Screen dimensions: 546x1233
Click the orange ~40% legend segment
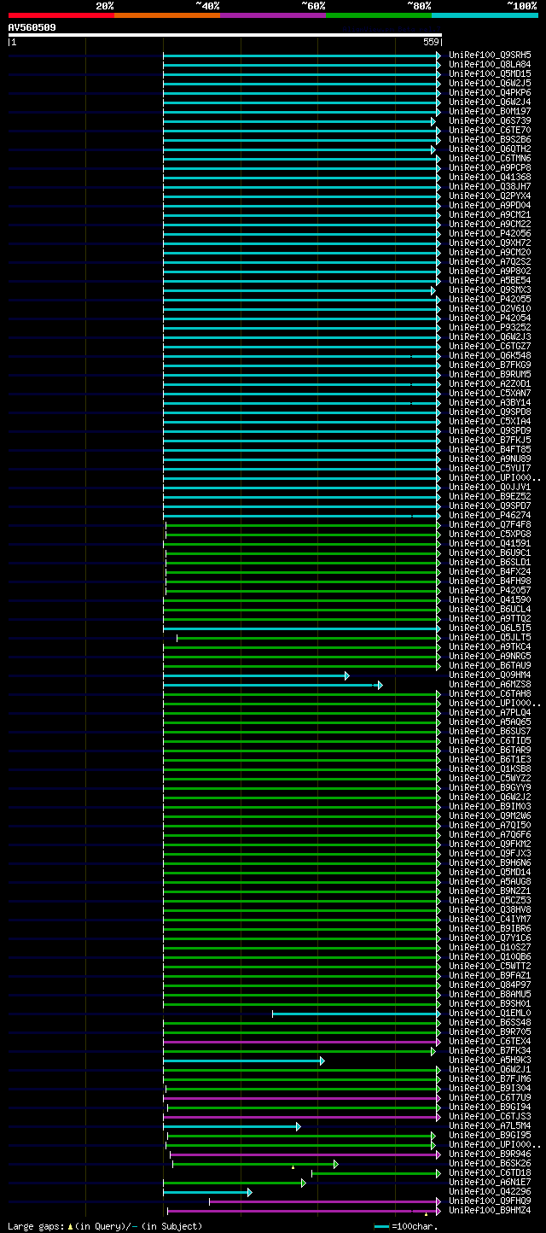166,15
